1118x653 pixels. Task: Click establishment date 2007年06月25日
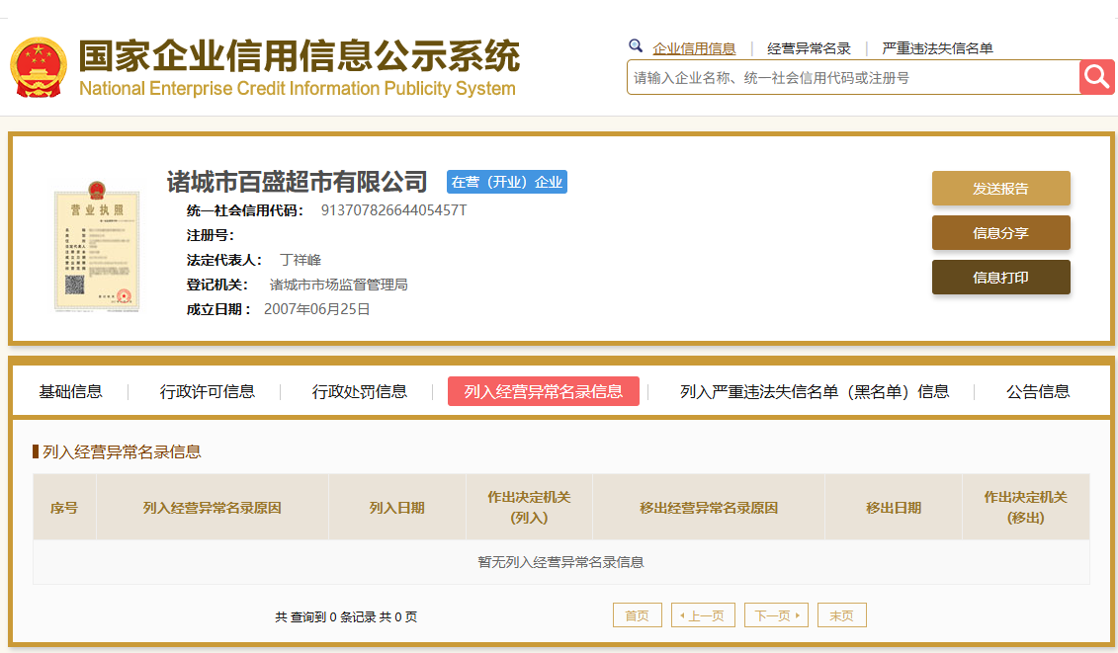point(316,309)
